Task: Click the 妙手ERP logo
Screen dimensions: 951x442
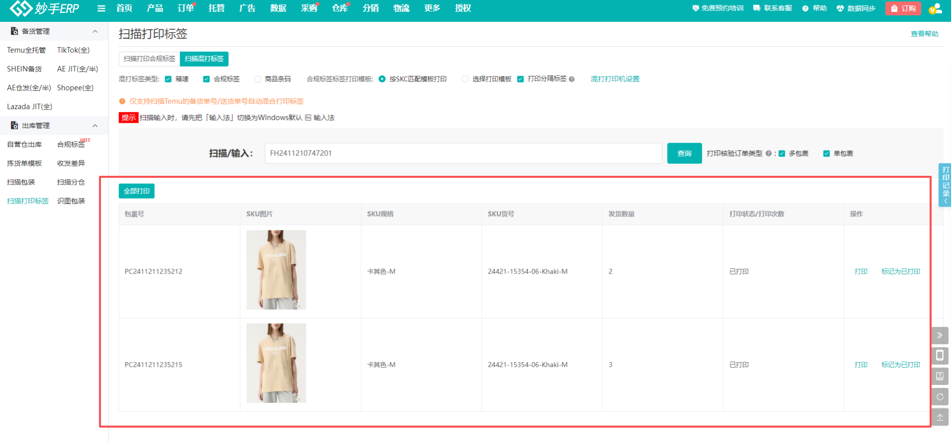Action: [44, 8]
